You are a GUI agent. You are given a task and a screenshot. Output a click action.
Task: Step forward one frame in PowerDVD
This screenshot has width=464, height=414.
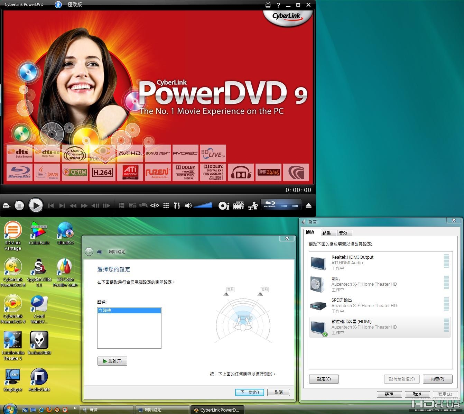(x=106, y=206)
